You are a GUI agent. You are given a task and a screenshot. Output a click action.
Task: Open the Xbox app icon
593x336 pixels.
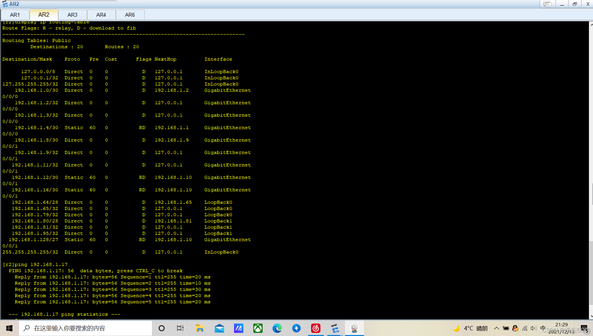click(258, 328)
